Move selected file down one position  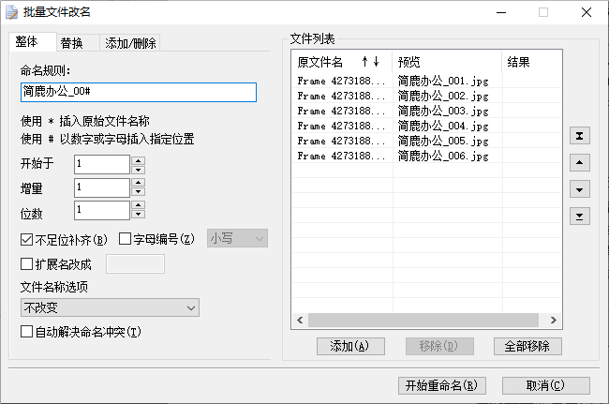579,189
